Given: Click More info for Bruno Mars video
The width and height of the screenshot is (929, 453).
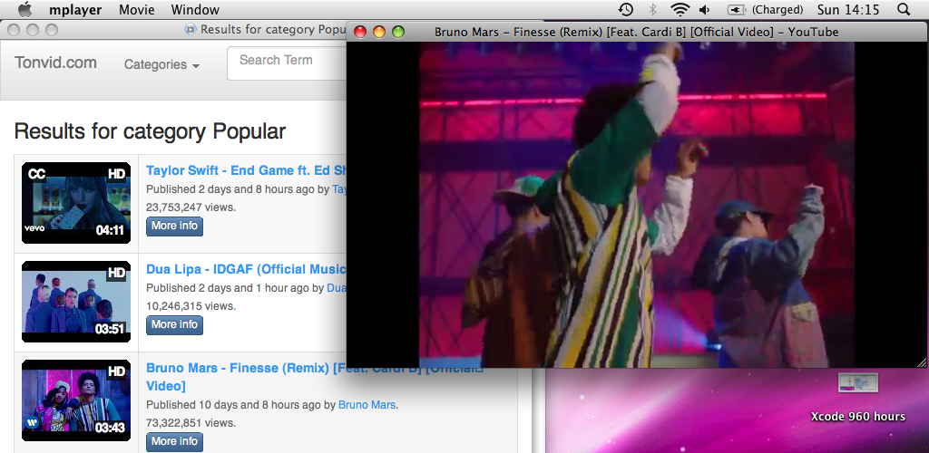Looking at the screenshot, I should 174,442.
